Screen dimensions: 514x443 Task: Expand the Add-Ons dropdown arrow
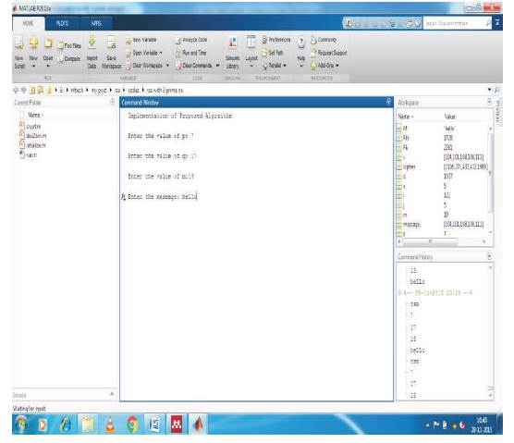click(337, 66)
